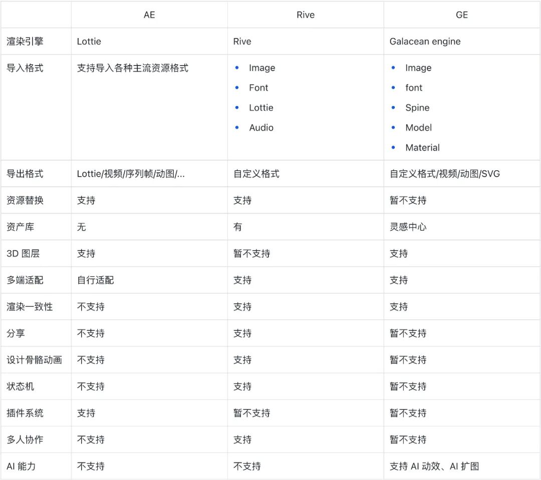Select the "导入格式" row label
541x480 pixels.
pos(25,68)
